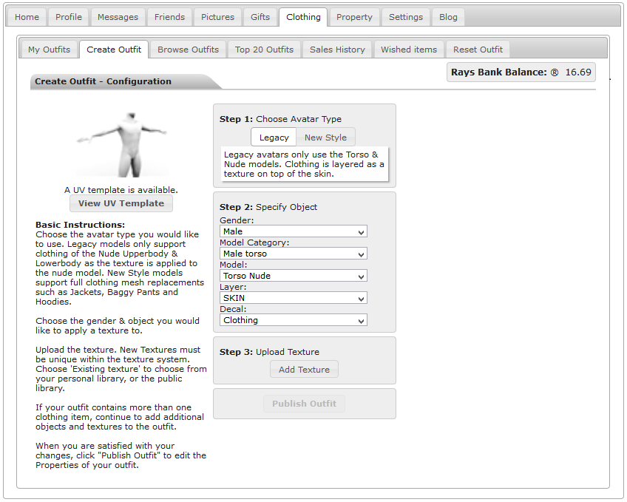Click the 'Step 3: Upload Texture' heading

[269, 352]
